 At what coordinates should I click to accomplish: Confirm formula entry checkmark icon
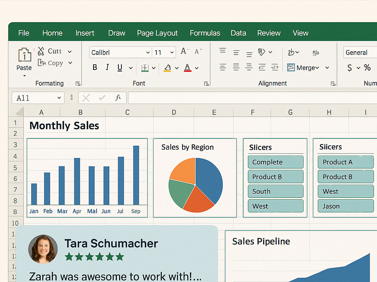pyautogui.click(x=102, y=98)
